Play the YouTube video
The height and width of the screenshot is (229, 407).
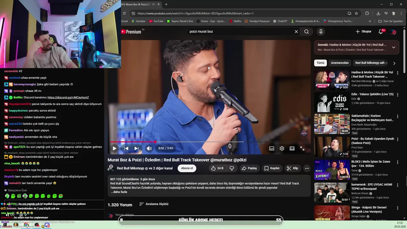pyautogui.click(x=114, y=148)
